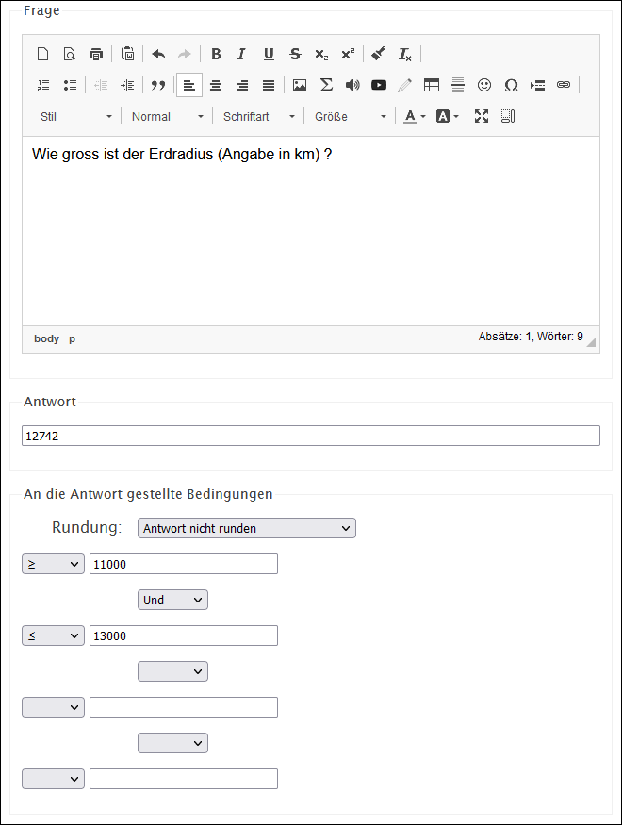The width and height of the screenshot is (622, 825).
Task: Insert smiley using the emoticon icon
Action: (484, 85)
